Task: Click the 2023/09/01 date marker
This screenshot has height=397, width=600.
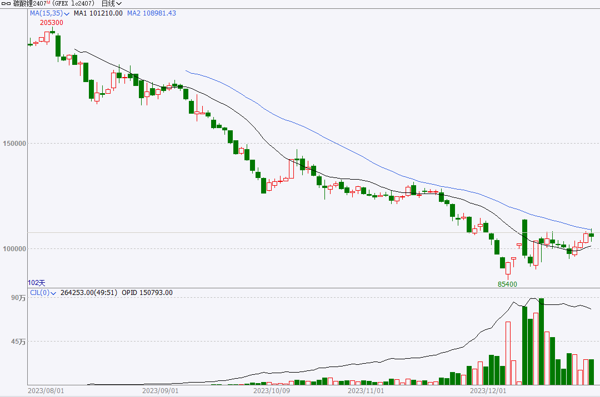Action: coord(161,391)
